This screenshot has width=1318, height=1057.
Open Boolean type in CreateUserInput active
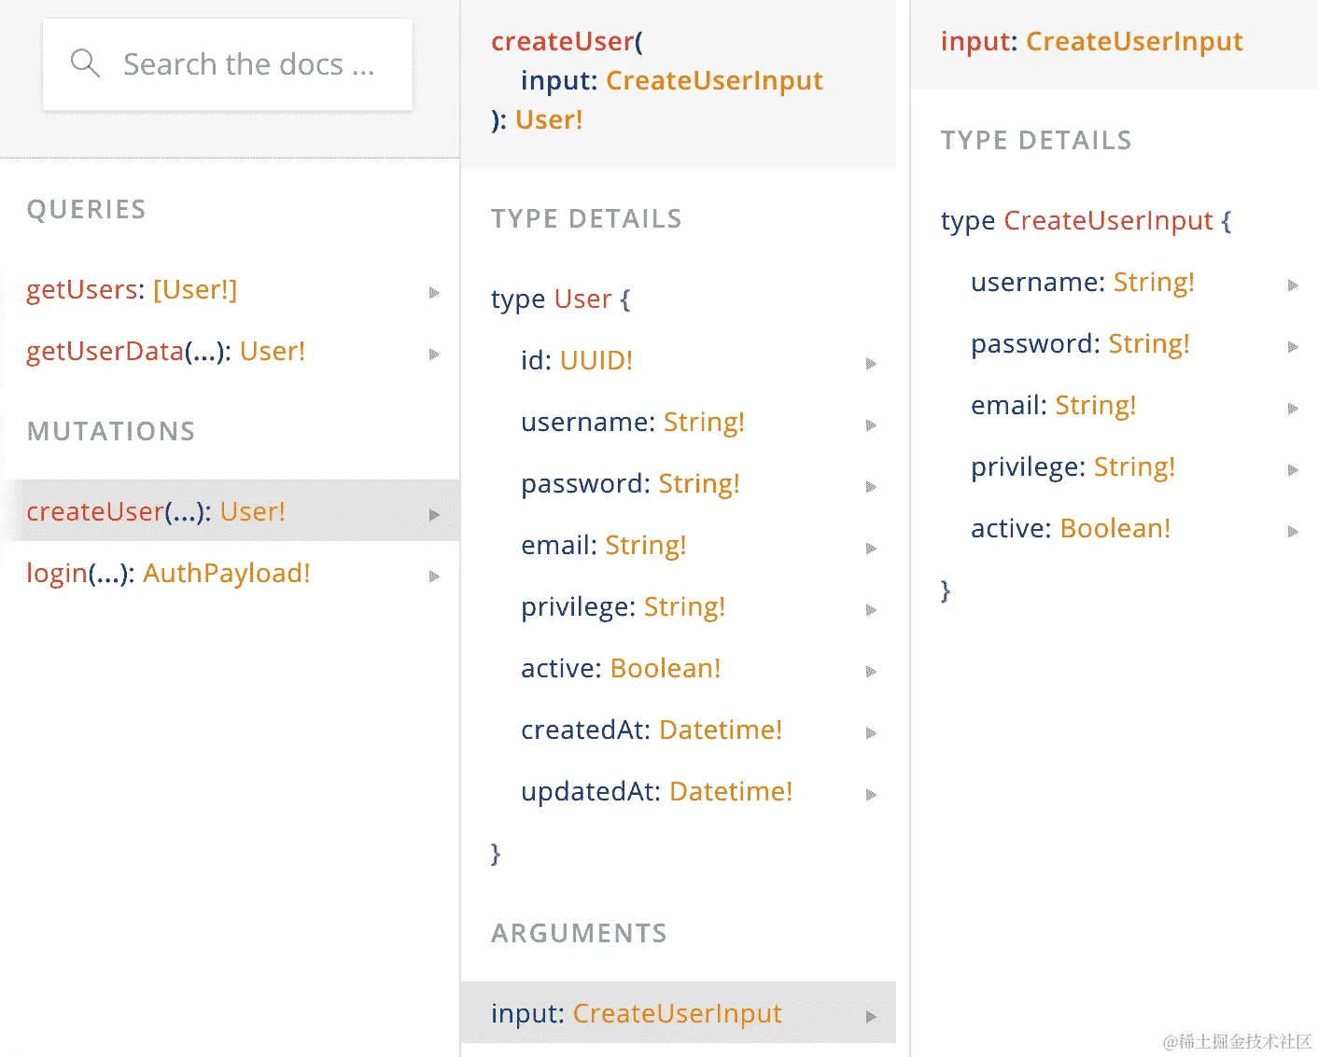pyautogui.click(x=1115, y=529)
